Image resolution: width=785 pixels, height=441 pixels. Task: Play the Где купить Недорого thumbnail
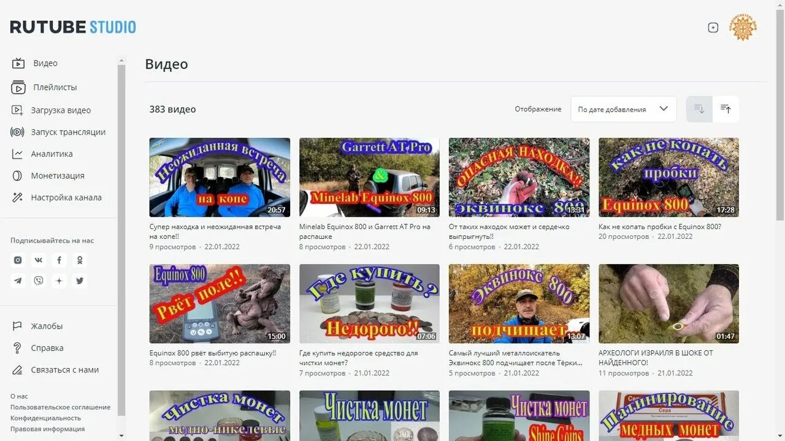pos(369,304)
